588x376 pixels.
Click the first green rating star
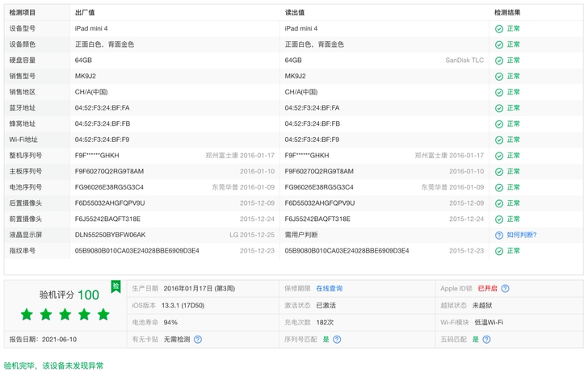pos(27,314)
